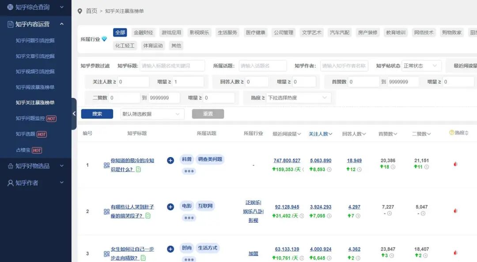This screenshot has width=477, height=262.
Task: Select the 全部 industry filter
Action: (120, 33)
